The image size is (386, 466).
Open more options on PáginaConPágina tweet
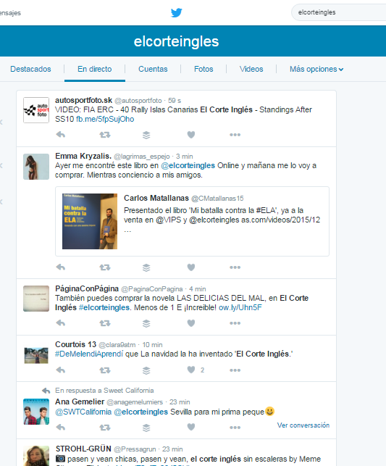pos(235,323)
